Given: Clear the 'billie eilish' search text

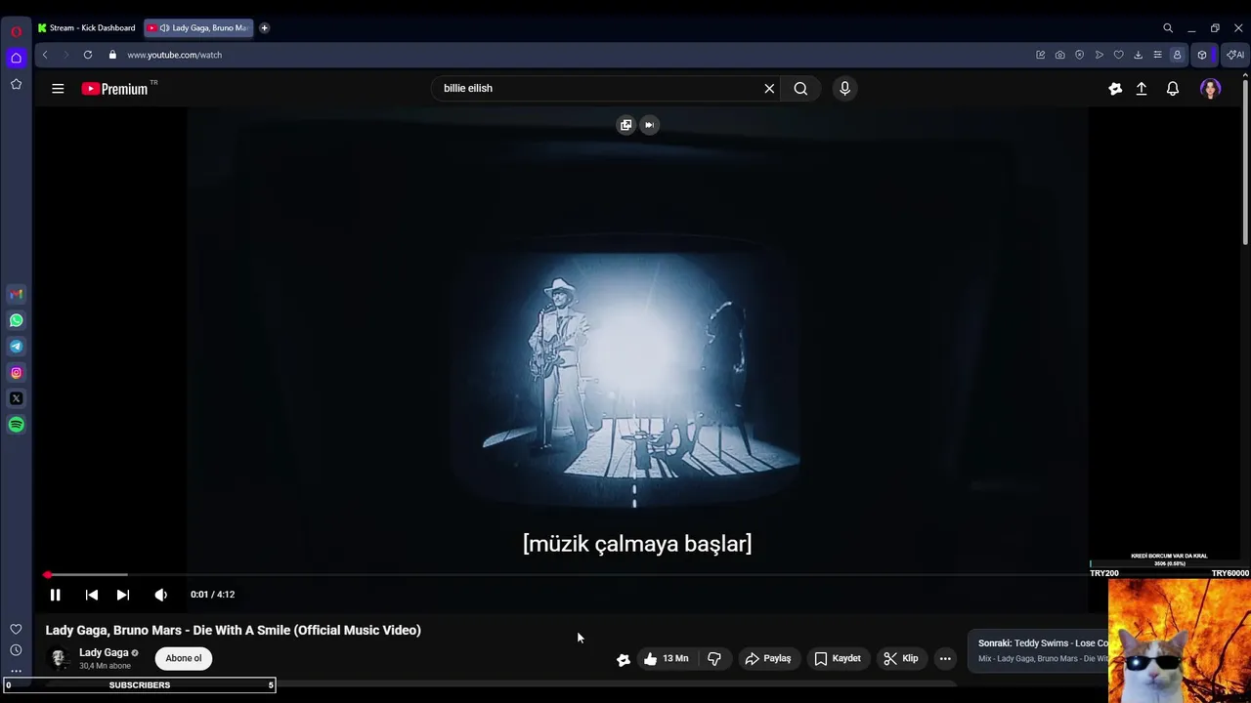Looking at the screenshot, I should click(769, 89).
